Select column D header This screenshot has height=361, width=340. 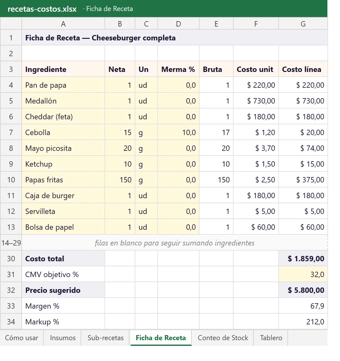178,24
